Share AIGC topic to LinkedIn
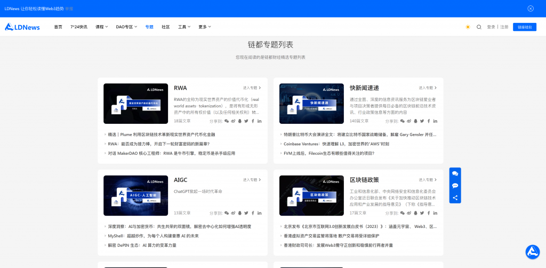 [260, 213]
